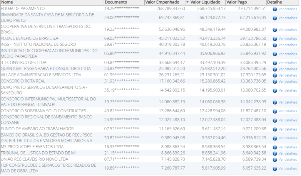Image resolution: width=301 pixels, height=176 pixels.
Task: Open Ver detalhes for QUANTUM ENGENHARIA
Action: (x=288, y=69)
